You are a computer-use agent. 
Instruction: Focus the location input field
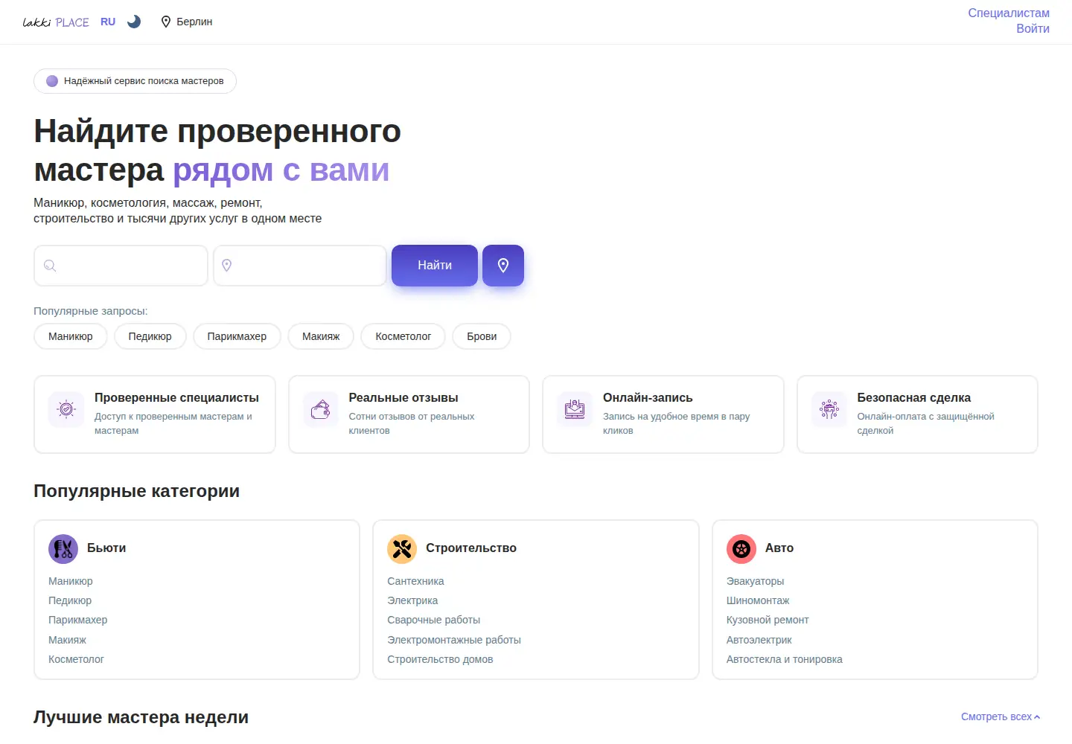point(300,266)
